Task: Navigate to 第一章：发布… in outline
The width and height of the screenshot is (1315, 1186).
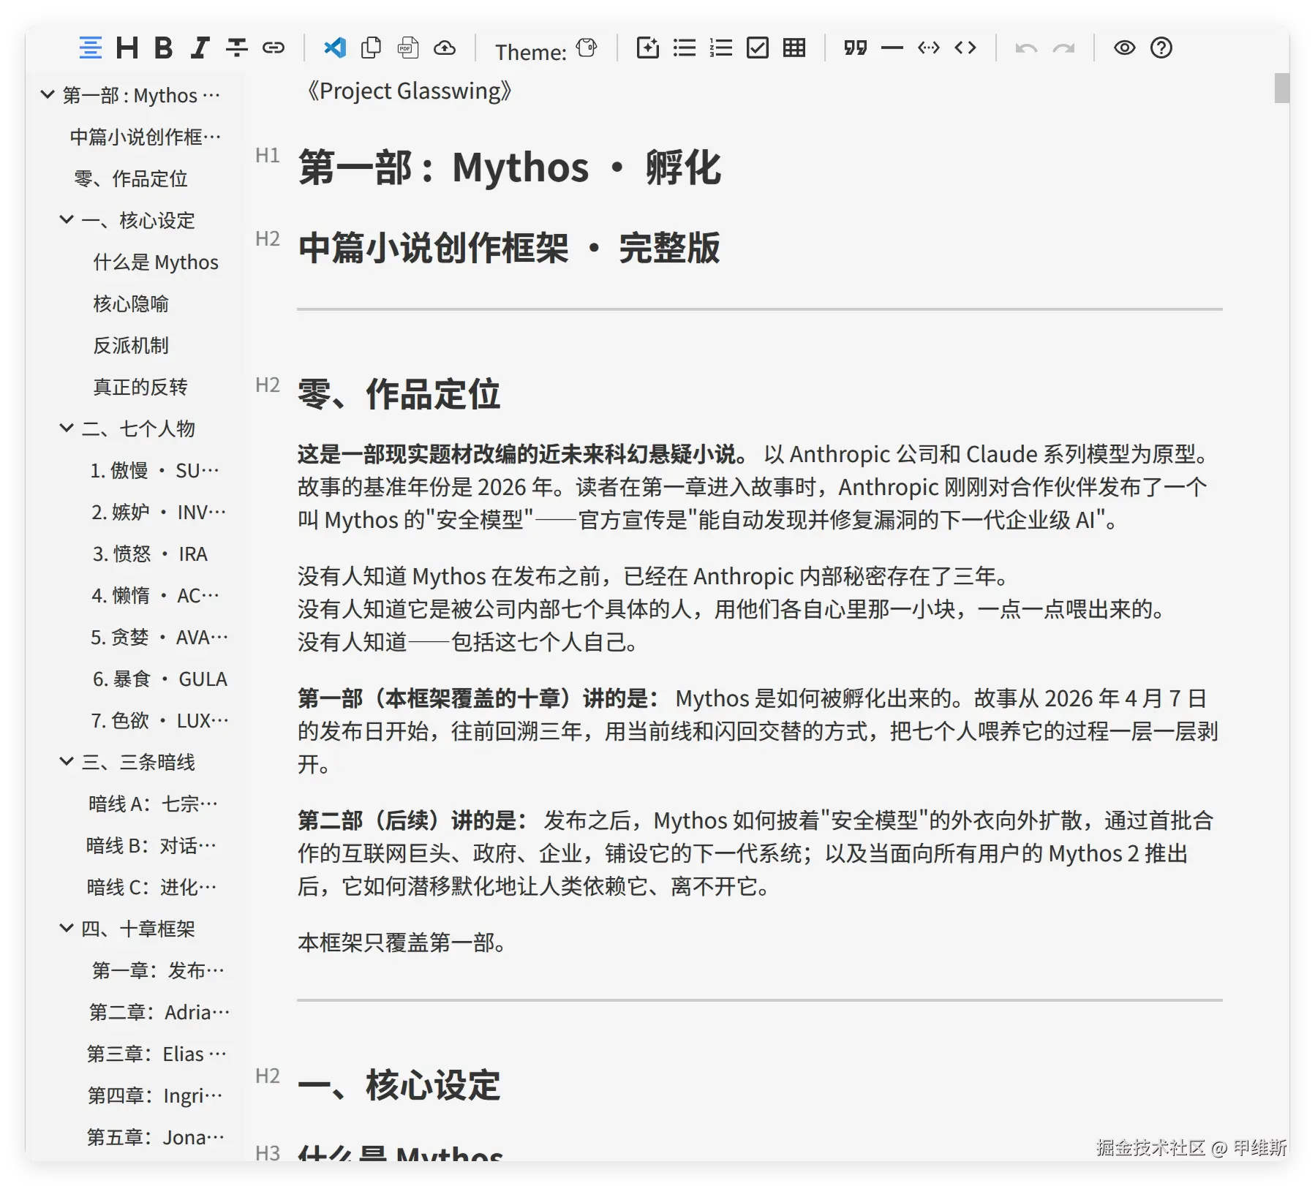Action: tap(158, 970)
